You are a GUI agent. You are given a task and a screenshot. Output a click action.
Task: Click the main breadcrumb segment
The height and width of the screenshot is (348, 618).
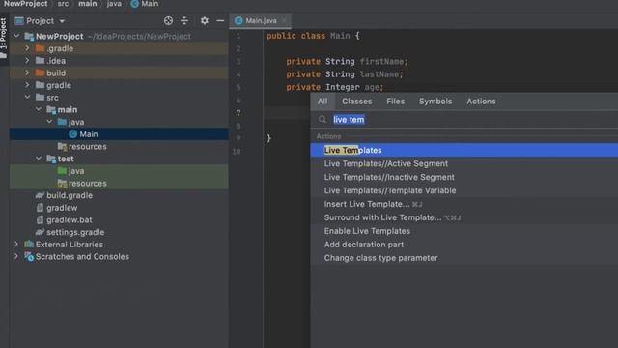tap(88, 4)
